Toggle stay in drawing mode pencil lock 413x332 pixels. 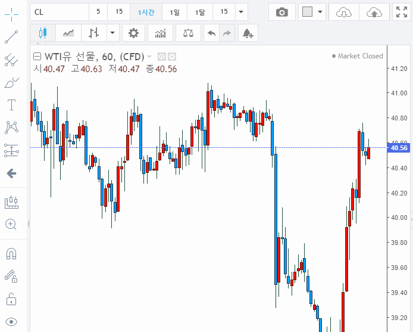[11, 277]
